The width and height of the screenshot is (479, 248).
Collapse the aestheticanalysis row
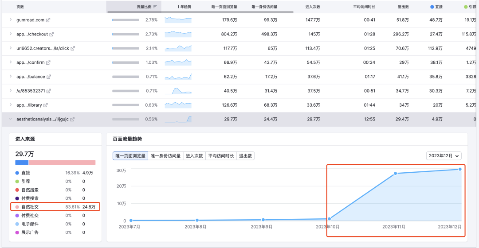click(10, 119)
